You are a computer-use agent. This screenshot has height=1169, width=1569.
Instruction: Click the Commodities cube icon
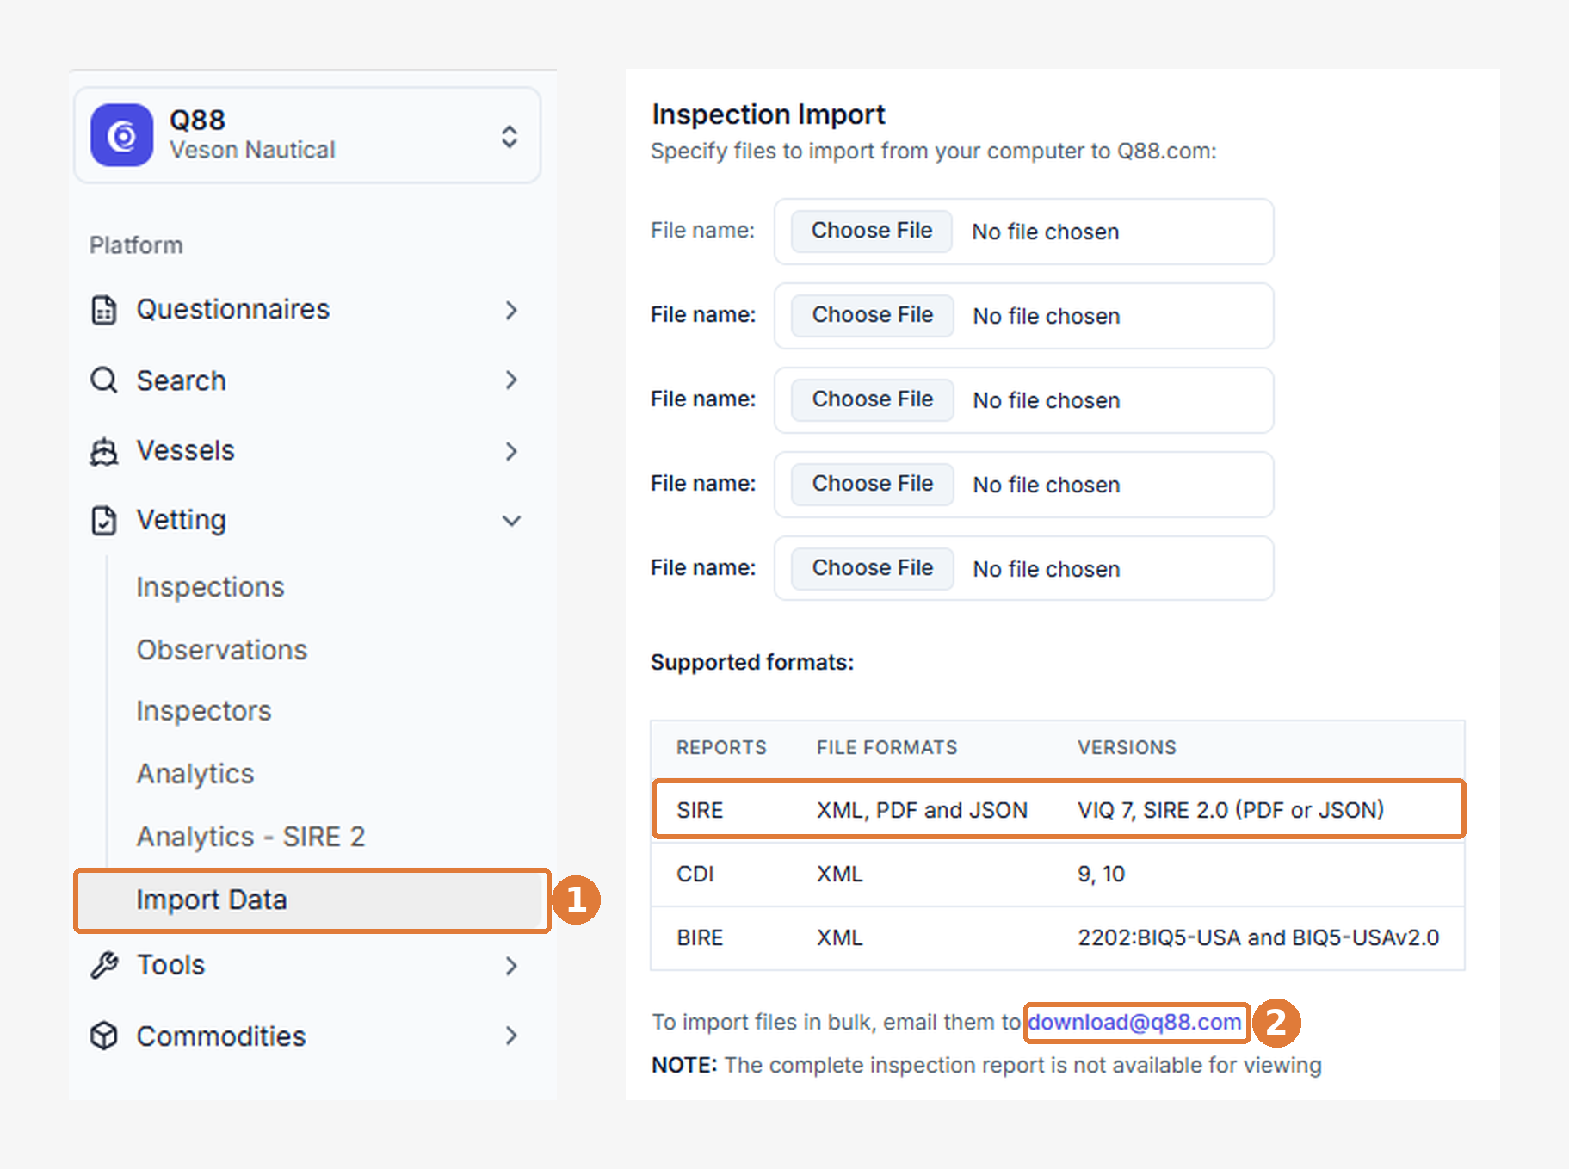pos(104,1036)
